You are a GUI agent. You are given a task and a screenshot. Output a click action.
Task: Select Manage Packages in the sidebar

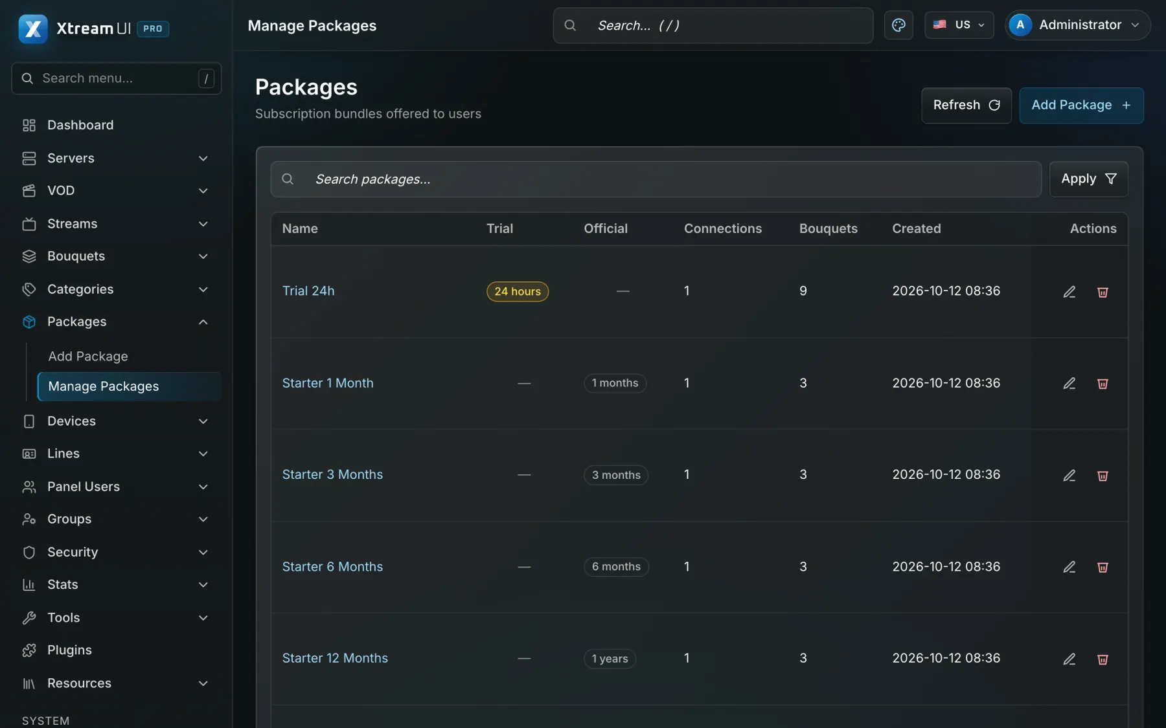point(130,386)
